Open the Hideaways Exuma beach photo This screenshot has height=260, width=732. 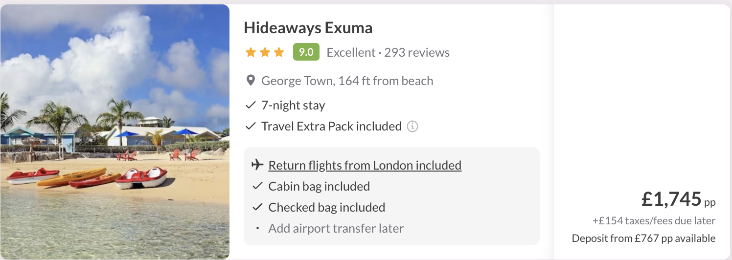click(x=115, y=131)
